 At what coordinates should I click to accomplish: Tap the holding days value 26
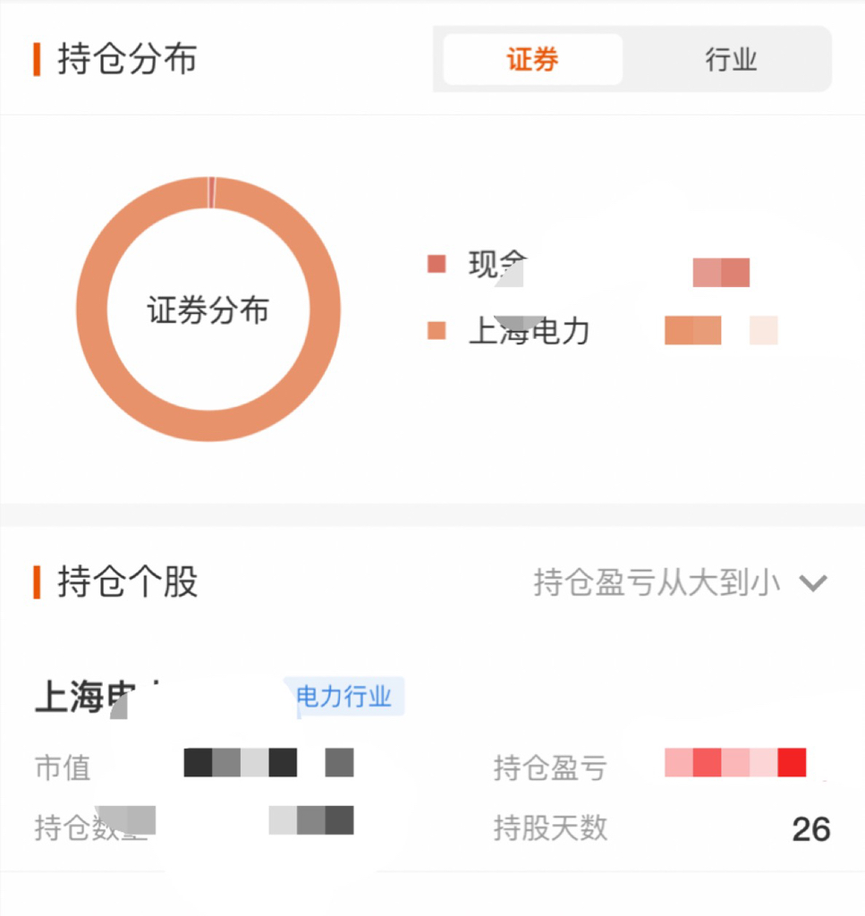pyautogui.click(x=810, y=829)
